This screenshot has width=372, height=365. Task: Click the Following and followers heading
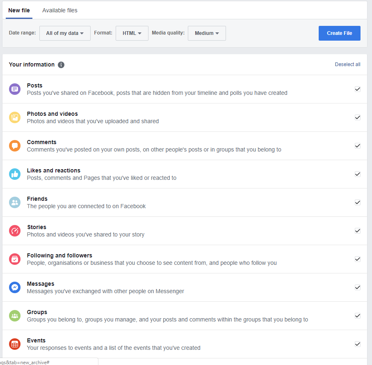(59, 255)
